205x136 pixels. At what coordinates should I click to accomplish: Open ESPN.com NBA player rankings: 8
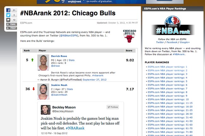(x=167, y=92)
